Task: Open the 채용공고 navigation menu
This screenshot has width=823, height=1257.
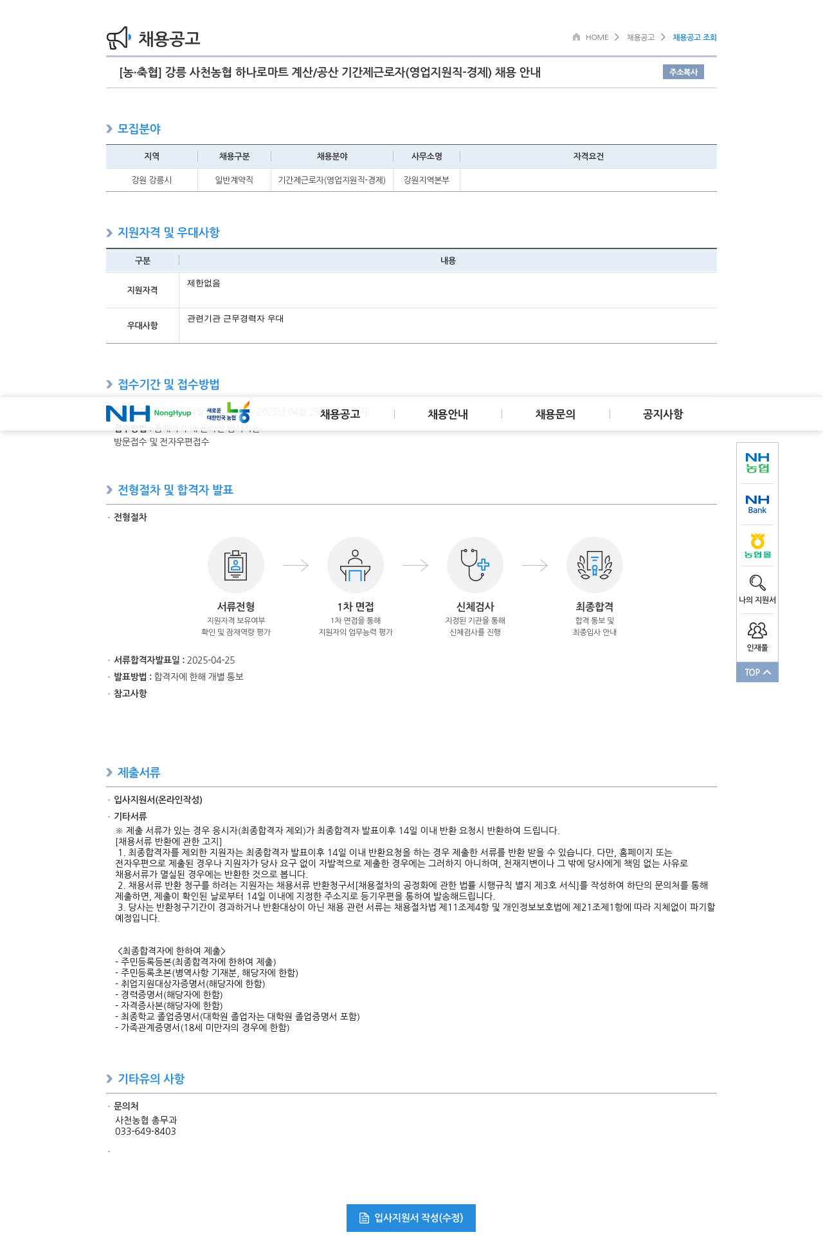Action: coord(340,414)
